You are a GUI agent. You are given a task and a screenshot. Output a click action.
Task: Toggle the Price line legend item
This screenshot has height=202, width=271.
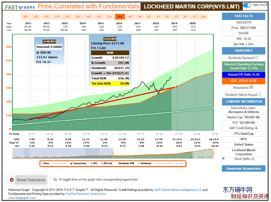click(x=45, y=163)
